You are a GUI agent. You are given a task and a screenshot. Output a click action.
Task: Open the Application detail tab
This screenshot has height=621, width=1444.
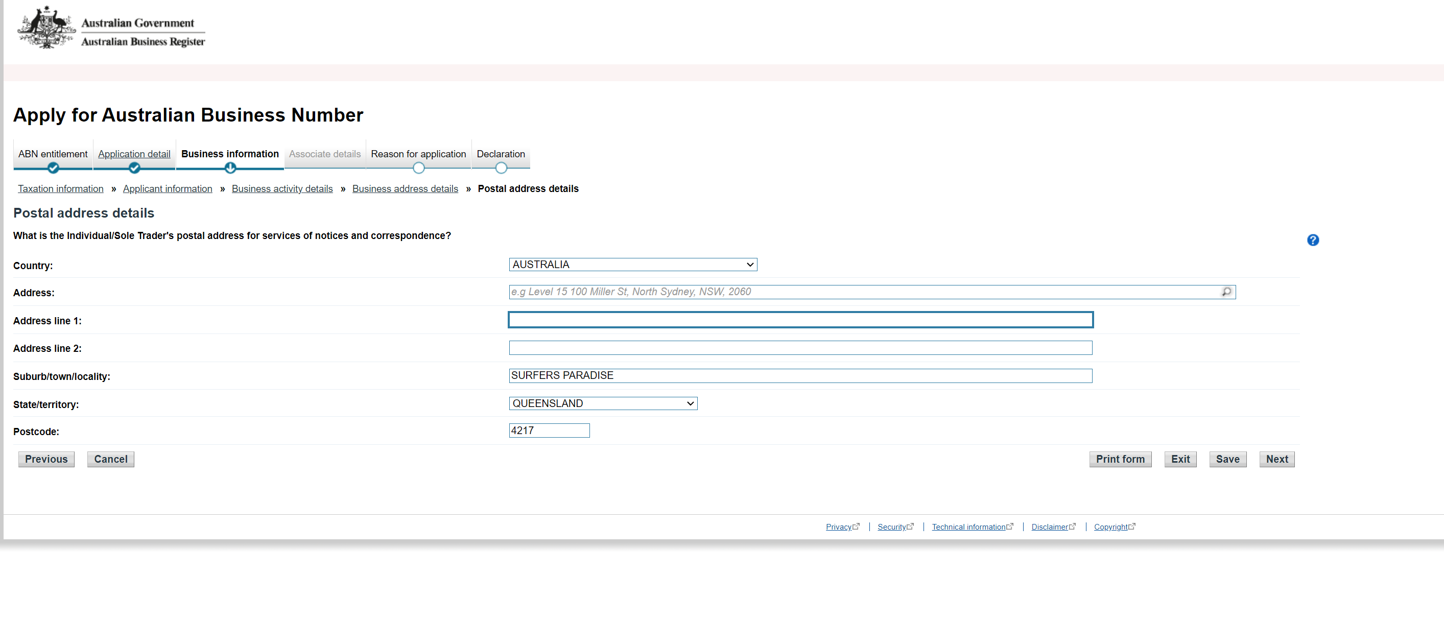coord(134,154)
